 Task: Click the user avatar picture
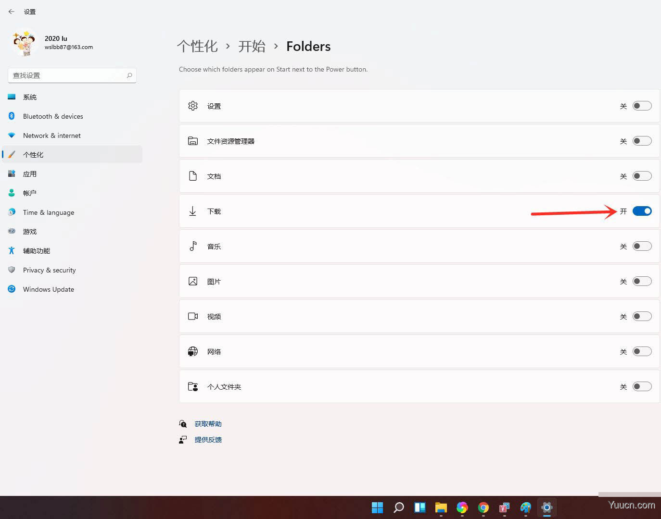[25, 43]
